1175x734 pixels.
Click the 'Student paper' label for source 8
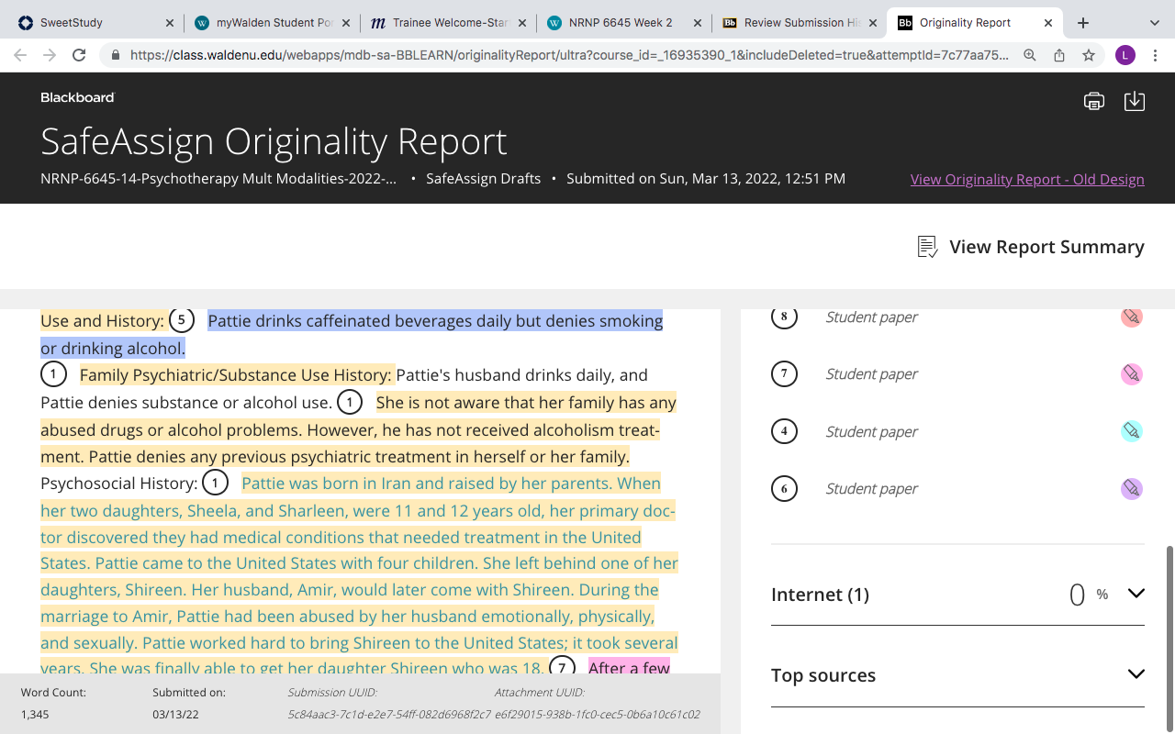tap(871, 317)
